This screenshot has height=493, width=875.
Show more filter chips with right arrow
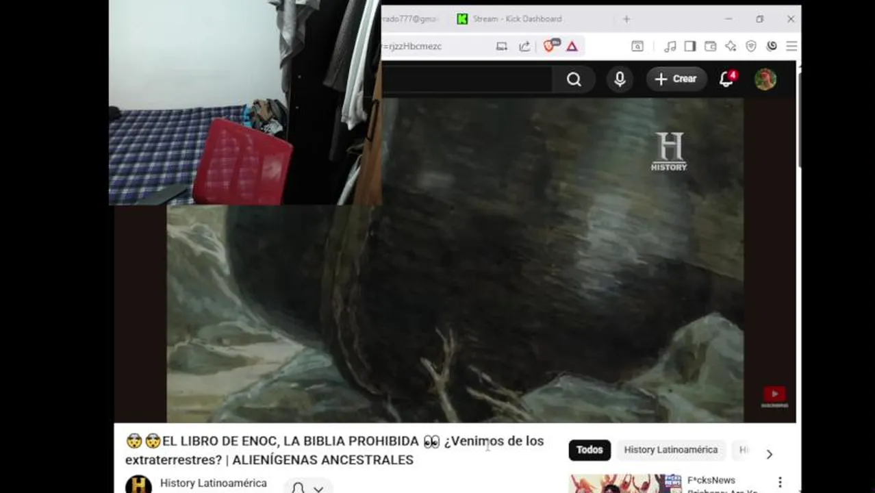pos(769,455)
